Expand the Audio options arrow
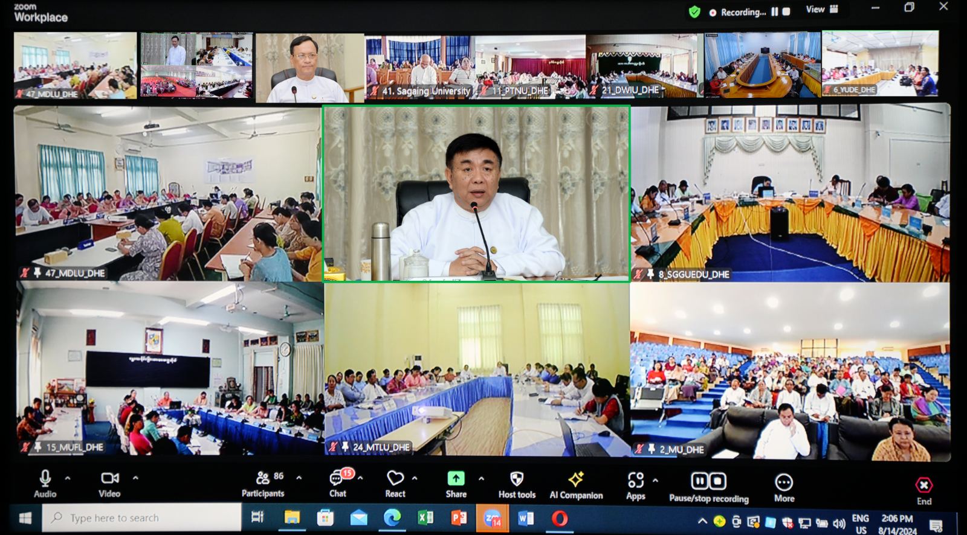Image resolution: width=967 pixels, height=535 pixels. click(68, 478)
